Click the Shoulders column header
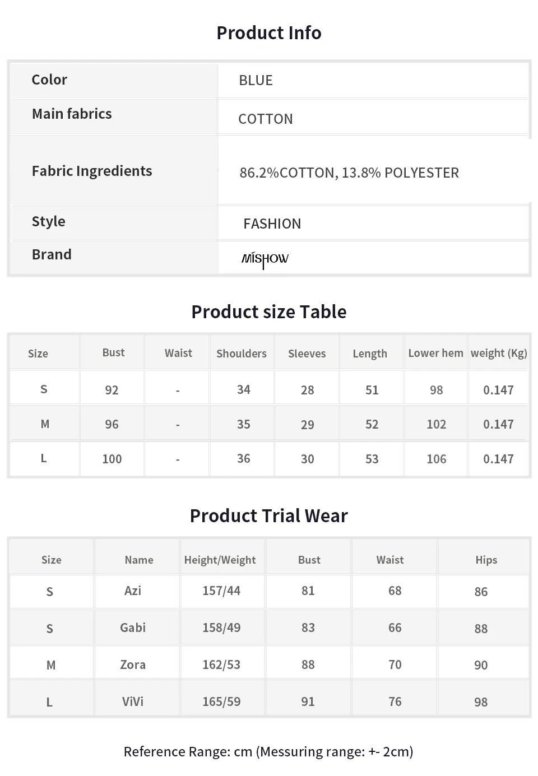The height and width of the screenshot is (776, 538). (242, 354)
